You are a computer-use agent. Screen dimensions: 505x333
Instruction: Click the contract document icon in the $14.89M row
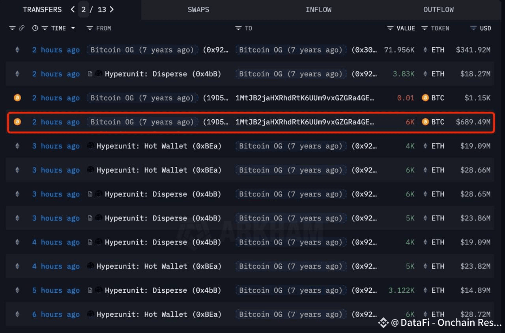(90, 290)
